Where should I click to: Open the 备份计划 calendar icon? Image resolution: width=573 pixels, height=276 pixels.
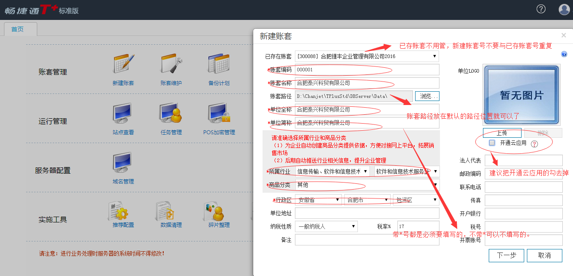[219, 65]
